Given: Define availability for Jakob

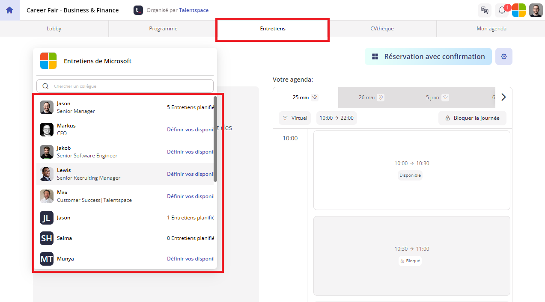Looking at the screenshot, I should 190,152.
